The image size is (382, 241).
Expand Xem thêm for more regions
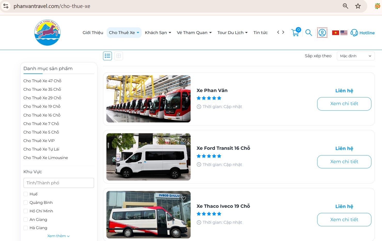click(x=58, y=236)
